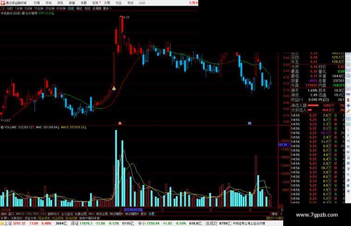
Task: Click the 上证 index value 3297.32
Action: coord(19,223)
